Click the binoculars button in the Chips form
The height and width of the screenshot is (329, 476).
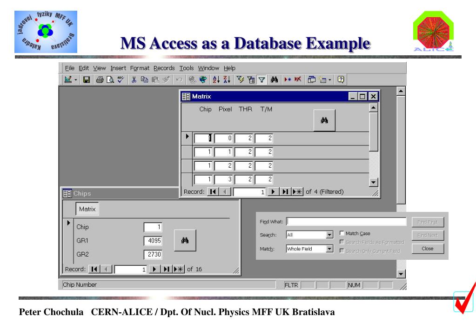pyautogui.click(x=185, y=240)
